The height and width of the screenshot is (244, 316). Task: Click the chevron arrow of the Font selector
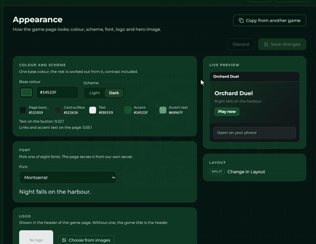[x=113, y=177]
